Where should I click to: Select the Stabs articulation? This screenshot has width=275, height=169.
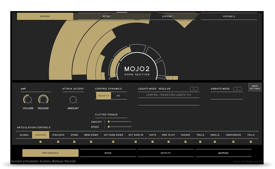[x=74, y=135]
